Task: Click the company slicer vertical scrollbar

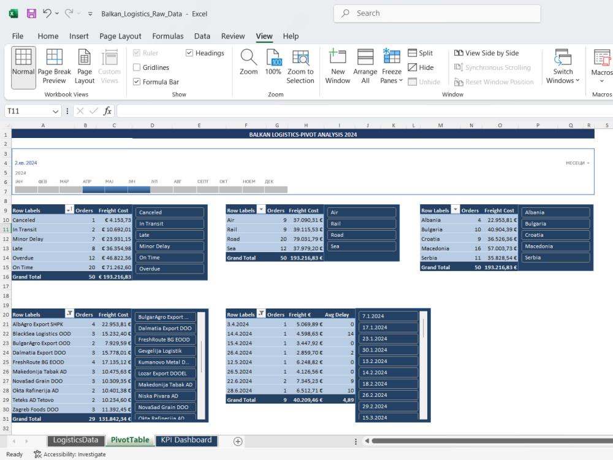Action: coord(201,366)
